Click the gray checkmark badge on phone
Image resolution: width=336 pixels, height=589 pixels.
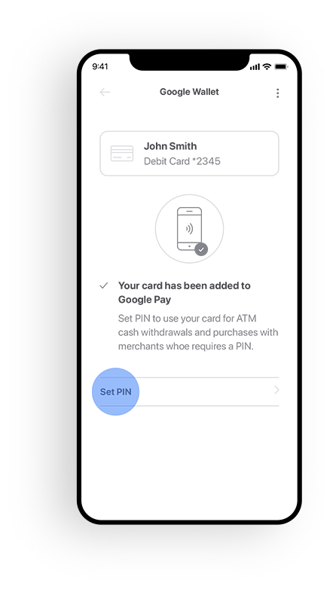(201, 249)
